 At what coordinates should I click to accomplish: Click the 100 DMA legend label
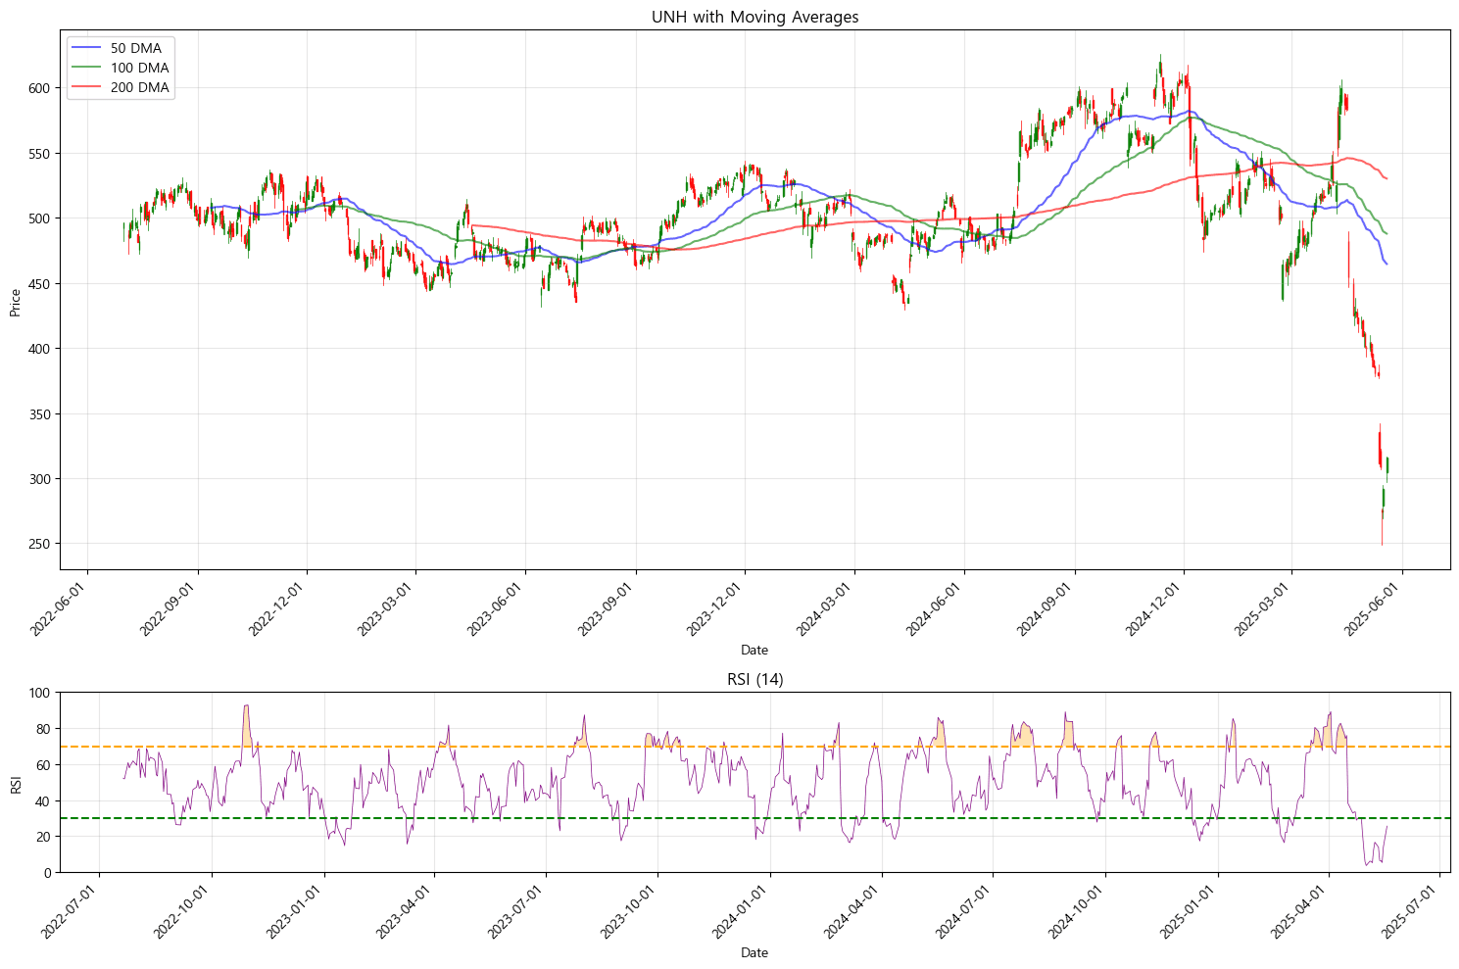pos(139,68)
